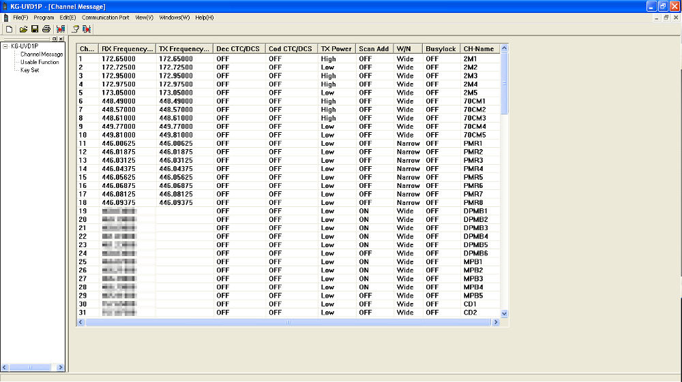682x382 pixels.
Task: Click Scan Add 'ON' for channel 19
Action: [x=364, y=211]
